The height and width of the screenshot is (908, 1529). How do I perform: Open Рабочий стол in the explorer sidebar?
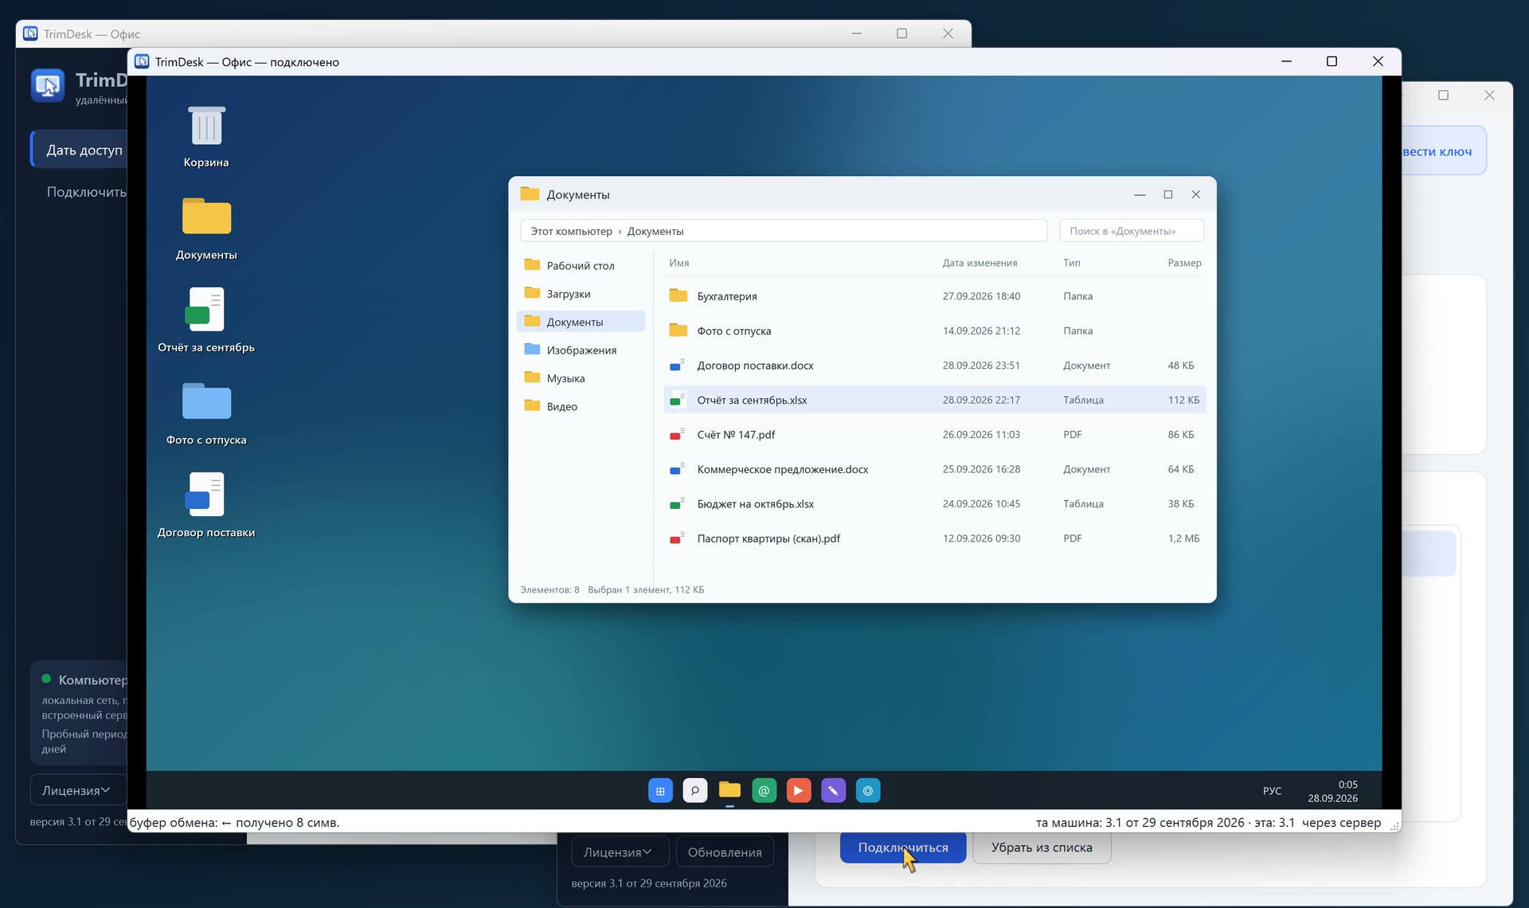(581, 265)
